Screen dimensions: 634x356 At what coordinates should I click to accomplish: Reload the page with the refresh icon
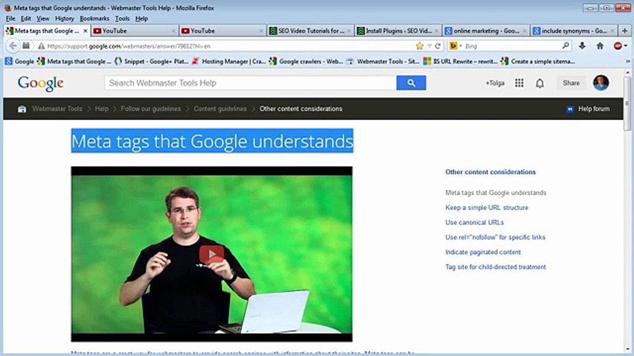(438, 46)
